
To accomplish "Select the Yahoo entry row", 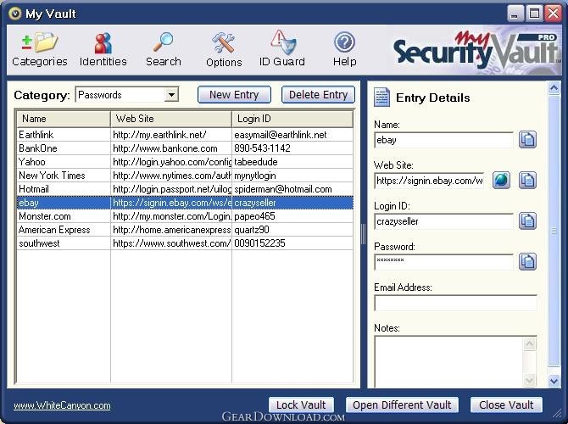I will click(x=185, y=162).
